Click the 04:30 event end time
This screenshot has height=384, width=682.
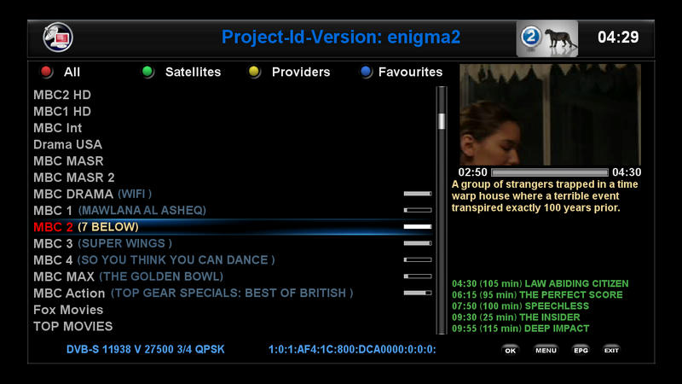pos(627,172)
